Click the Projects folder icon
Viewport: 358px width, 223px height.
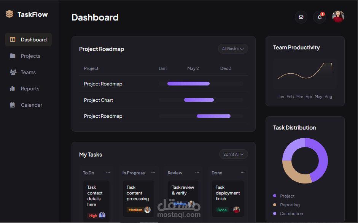(x=13, y=56)
